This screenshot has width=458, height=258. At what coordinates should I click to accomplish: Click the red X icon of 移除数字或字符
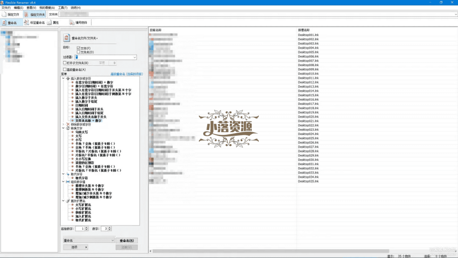pos(68,125)
